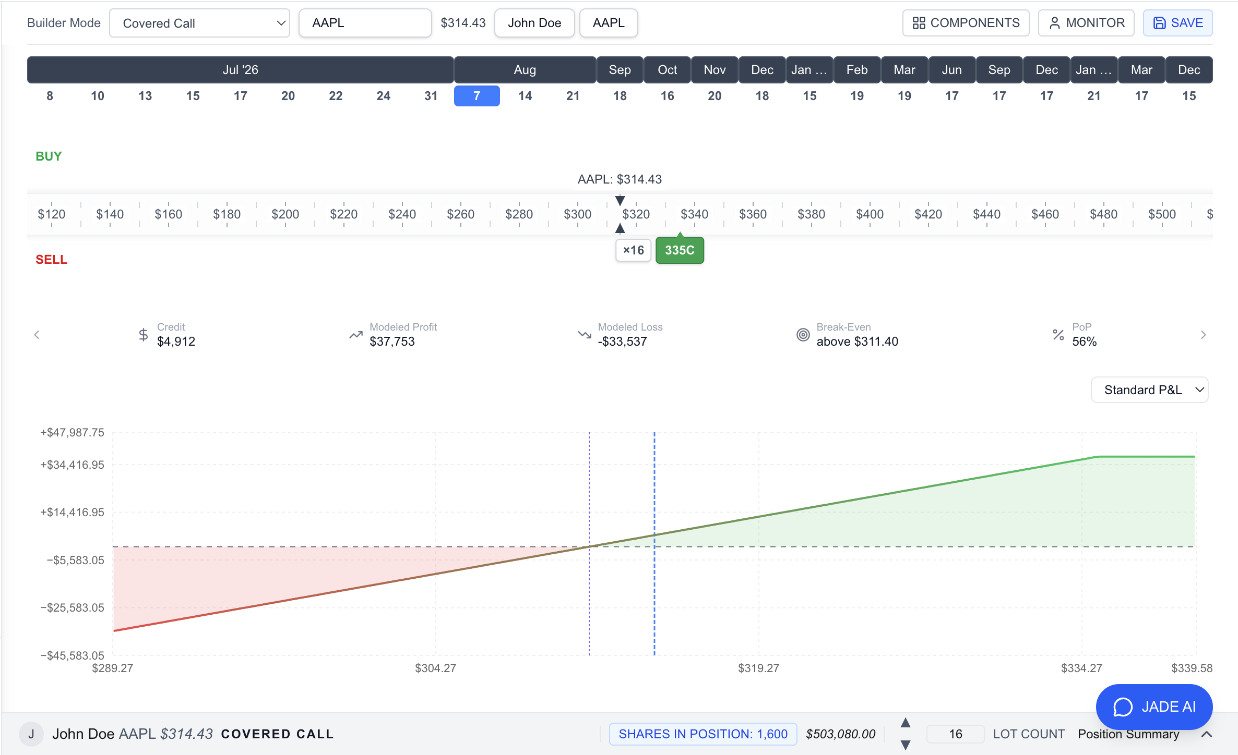The width and height of the screenshot is (1238, 755).
Task: Go to previous metrics with left chevron
Action: tap(37, 335)
